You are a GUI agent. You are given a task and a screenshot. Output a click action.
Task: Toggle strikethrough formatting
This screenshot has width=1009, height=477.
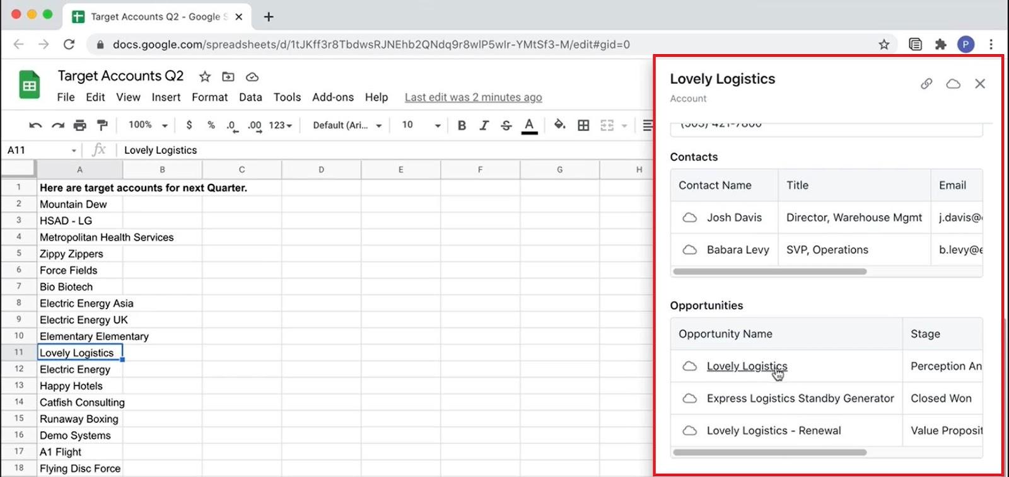pyautogui.click(x=506, y=125)
